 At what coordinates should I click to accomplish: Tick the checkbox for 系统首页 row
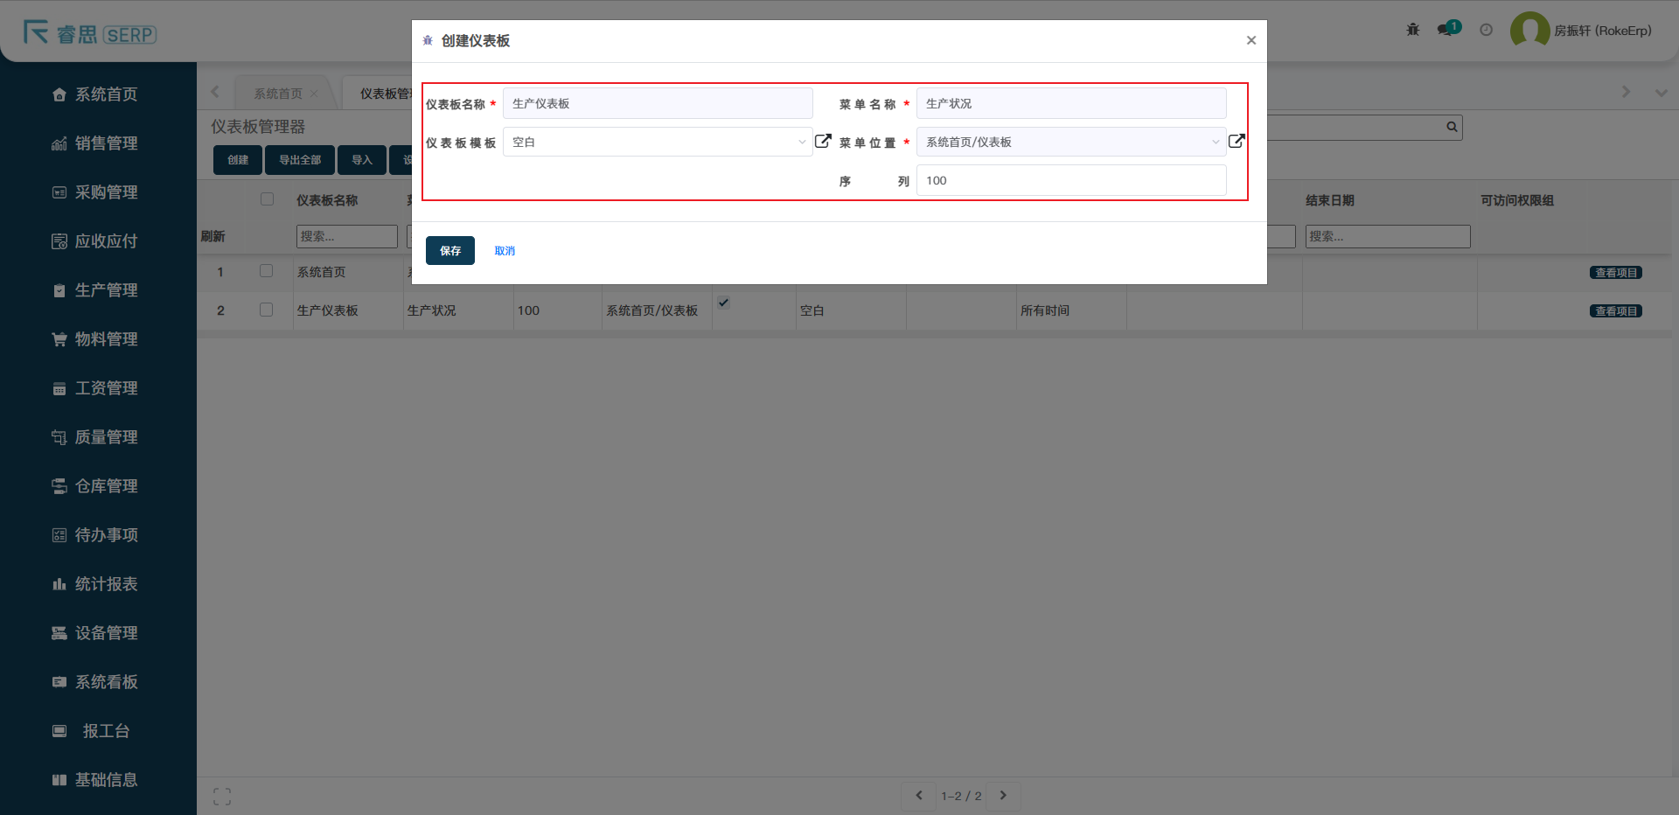(267, 271)
